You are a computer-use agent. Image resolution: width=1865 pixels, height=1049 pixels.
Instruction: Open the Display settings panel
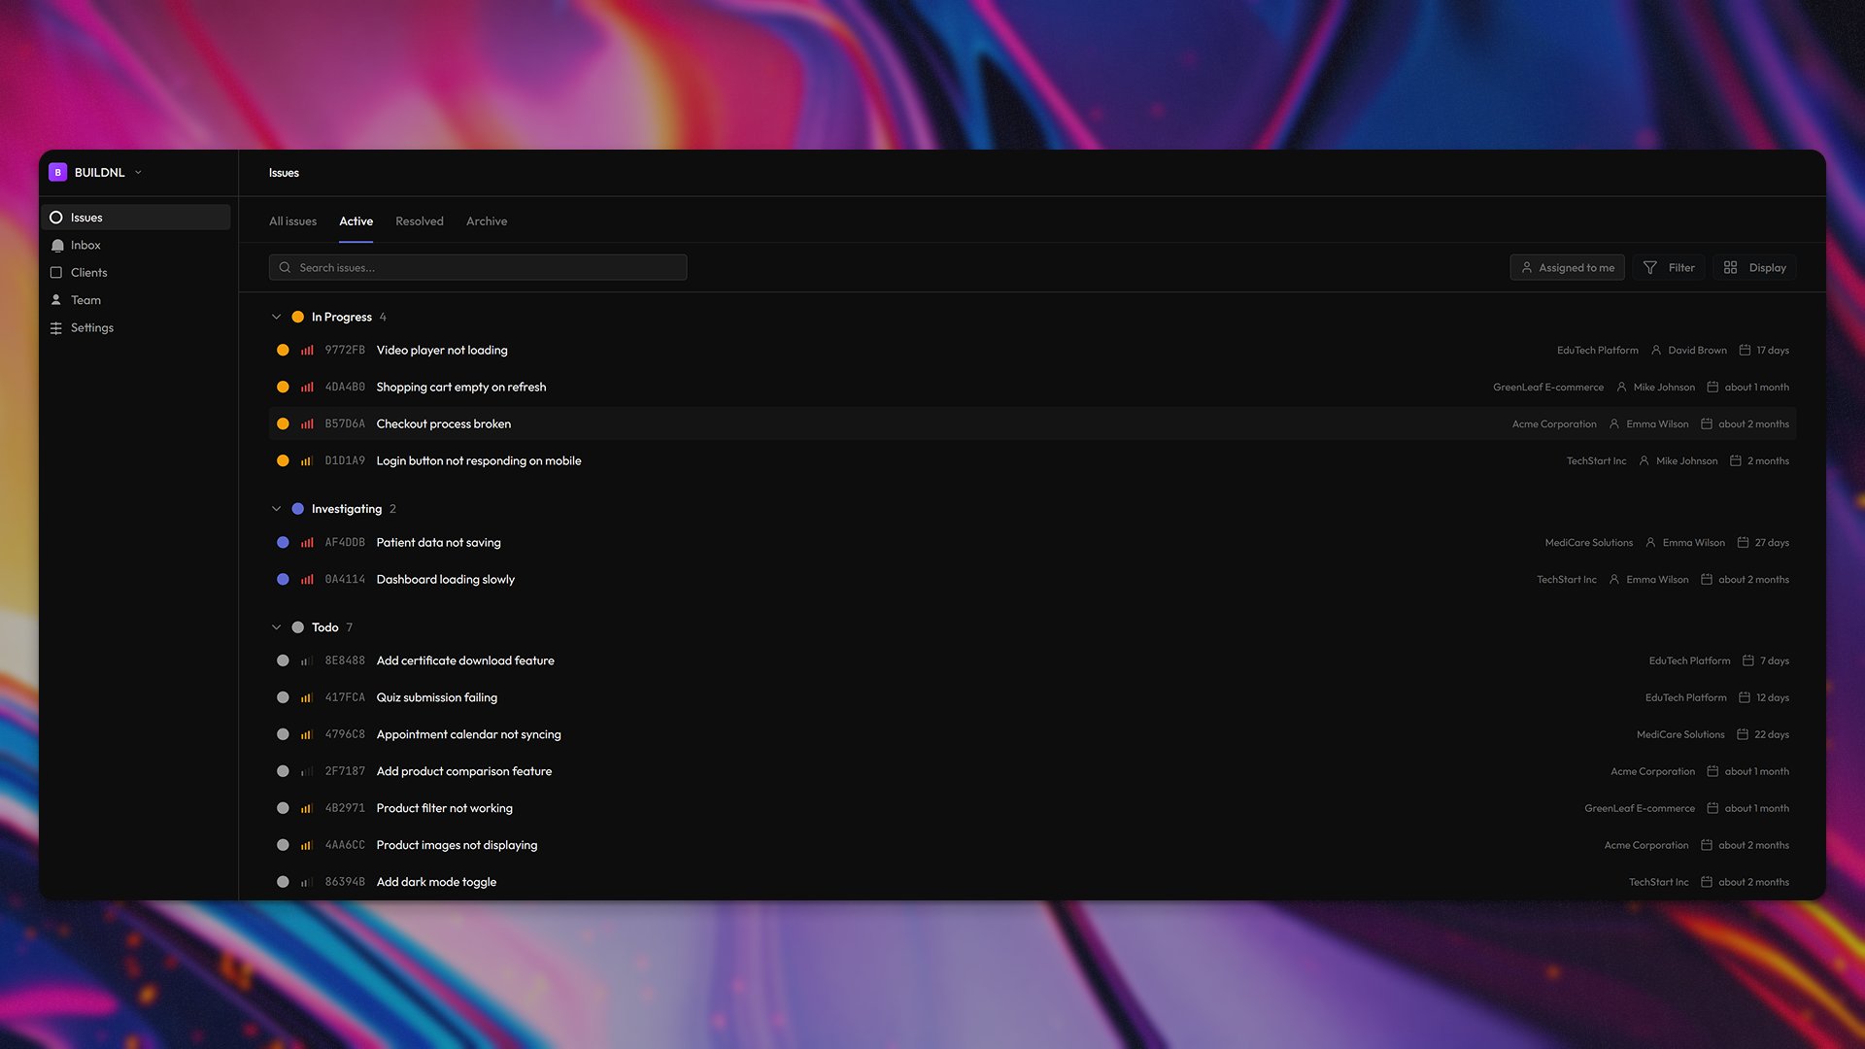(1754, 267)
